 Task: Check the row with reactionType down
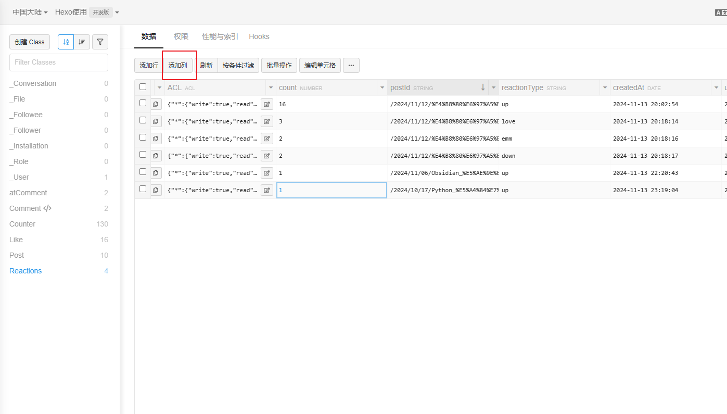click(x=143, y=155)
